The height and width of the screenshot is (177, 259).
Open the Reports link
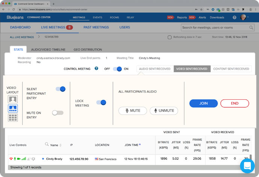[x=182, y=17]
